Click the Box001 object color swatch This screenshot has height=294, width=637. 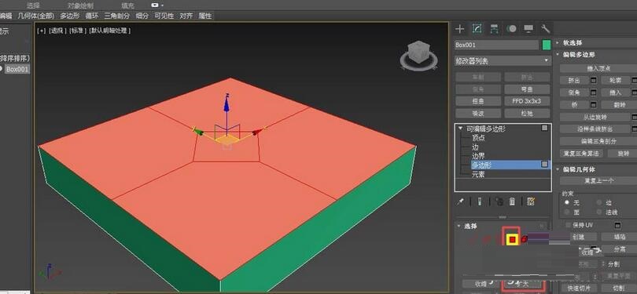[x=547, y=45]
